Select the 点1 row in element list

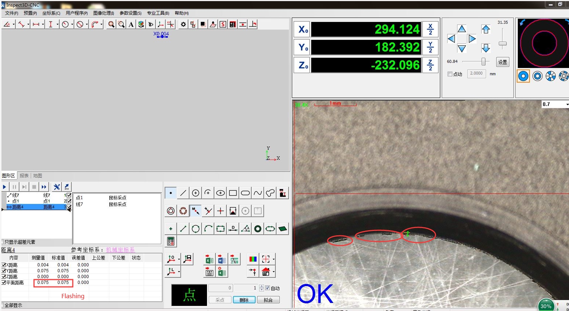click(x=15, y=201)
